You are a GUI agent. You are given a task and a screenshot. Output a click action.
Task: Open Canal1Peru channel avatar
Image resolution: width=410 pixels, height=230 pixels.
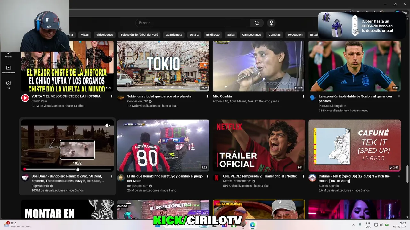(x=25, y=98)
